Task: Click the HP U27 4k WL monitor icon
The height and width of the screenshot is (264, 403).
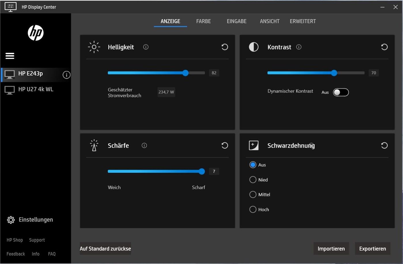Action: (10, 90)
